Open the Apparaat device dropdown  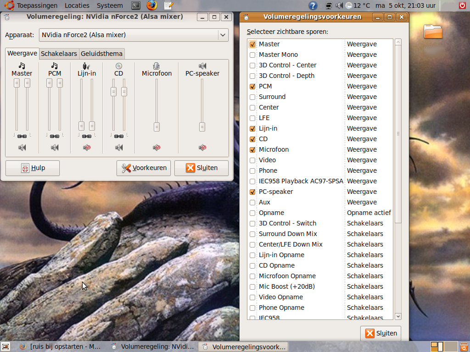(x=223, y=35)
